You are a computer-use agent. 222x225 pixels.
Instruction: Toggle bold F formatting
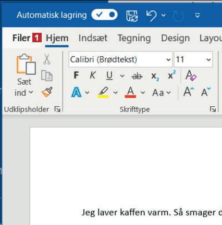[76, 76]
